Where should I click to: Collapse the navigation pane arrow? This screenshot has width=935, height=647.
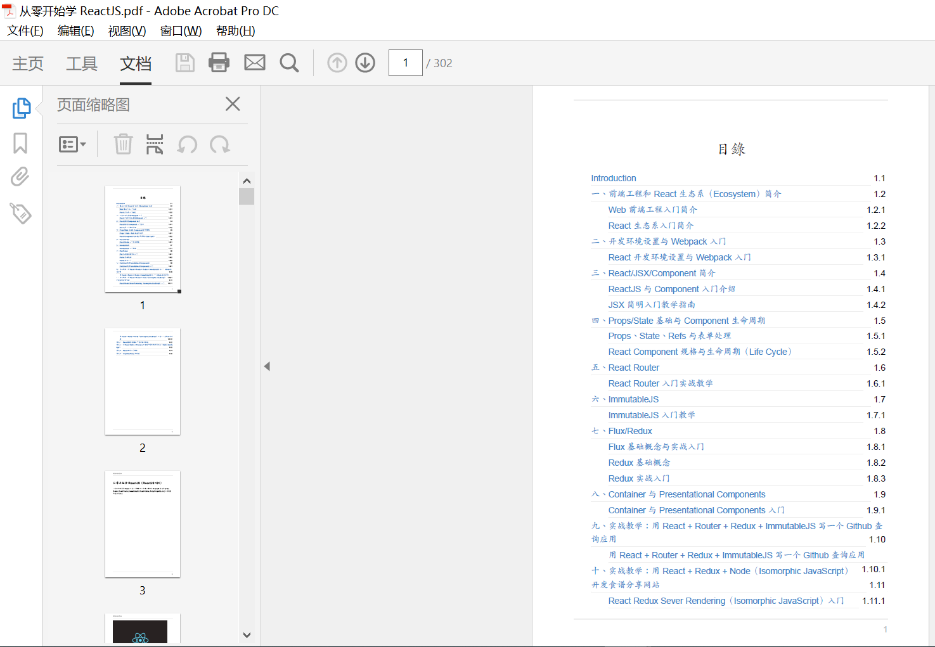click(267, 366)
